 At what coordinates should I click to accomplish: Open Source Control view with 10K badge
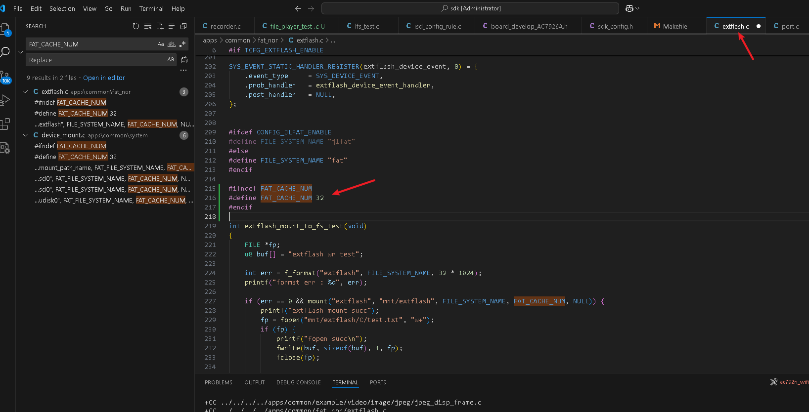tap(5, 77)
